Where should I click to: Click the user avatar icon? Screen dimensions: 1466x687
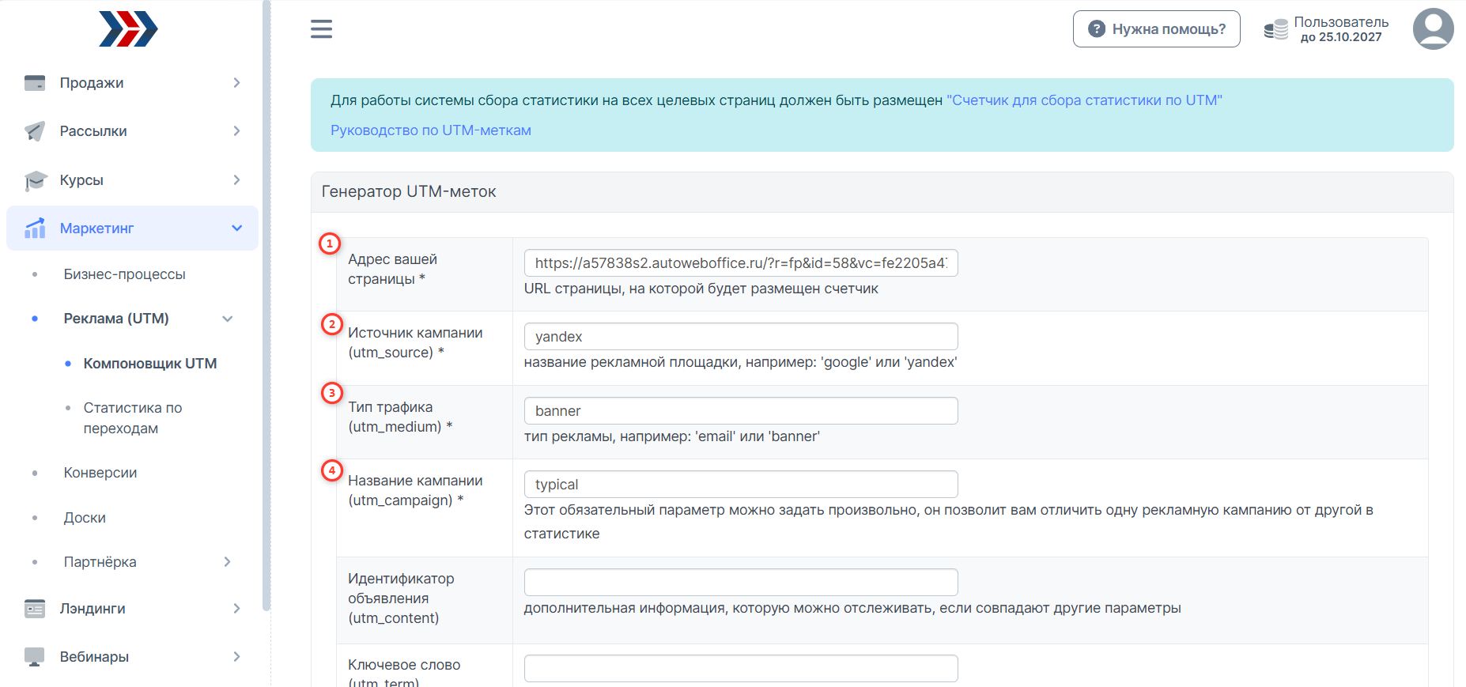click(x=1433, y=29)
